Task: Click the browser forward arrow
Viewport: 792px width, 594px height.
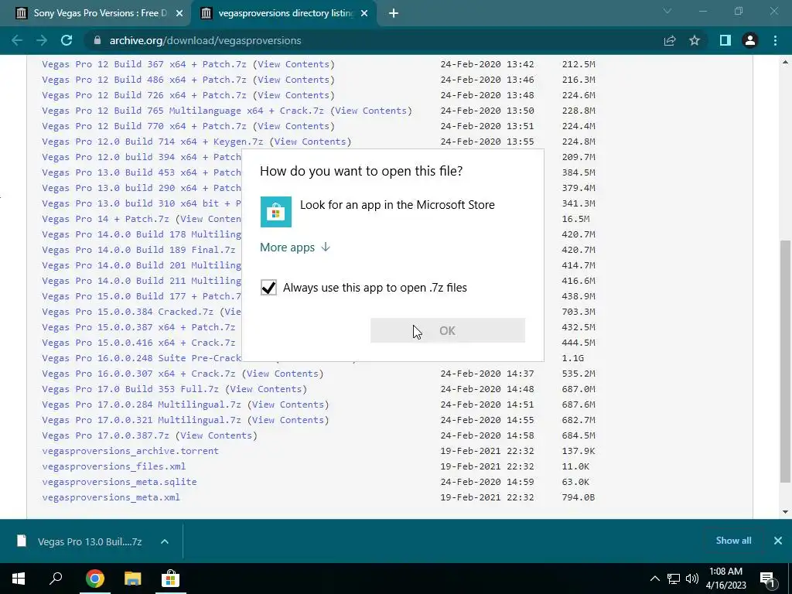Action: pos(42,40)
